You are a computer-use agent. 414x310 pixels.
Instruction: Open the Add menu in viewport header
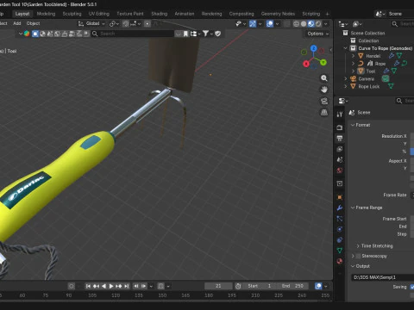[17, 23]
